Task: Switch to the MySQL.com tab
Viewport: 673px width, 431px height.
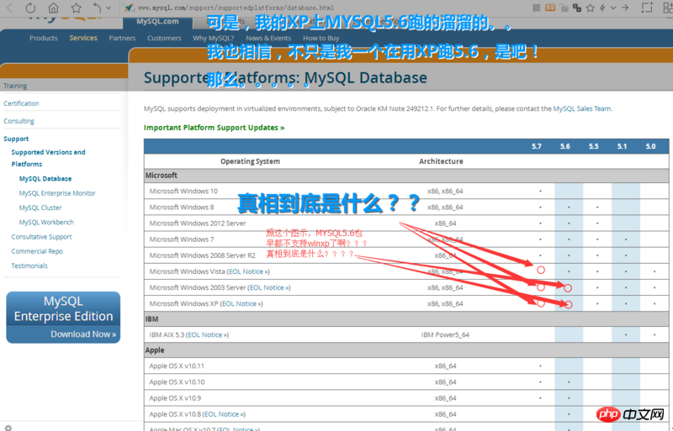Action: [157, 22]
